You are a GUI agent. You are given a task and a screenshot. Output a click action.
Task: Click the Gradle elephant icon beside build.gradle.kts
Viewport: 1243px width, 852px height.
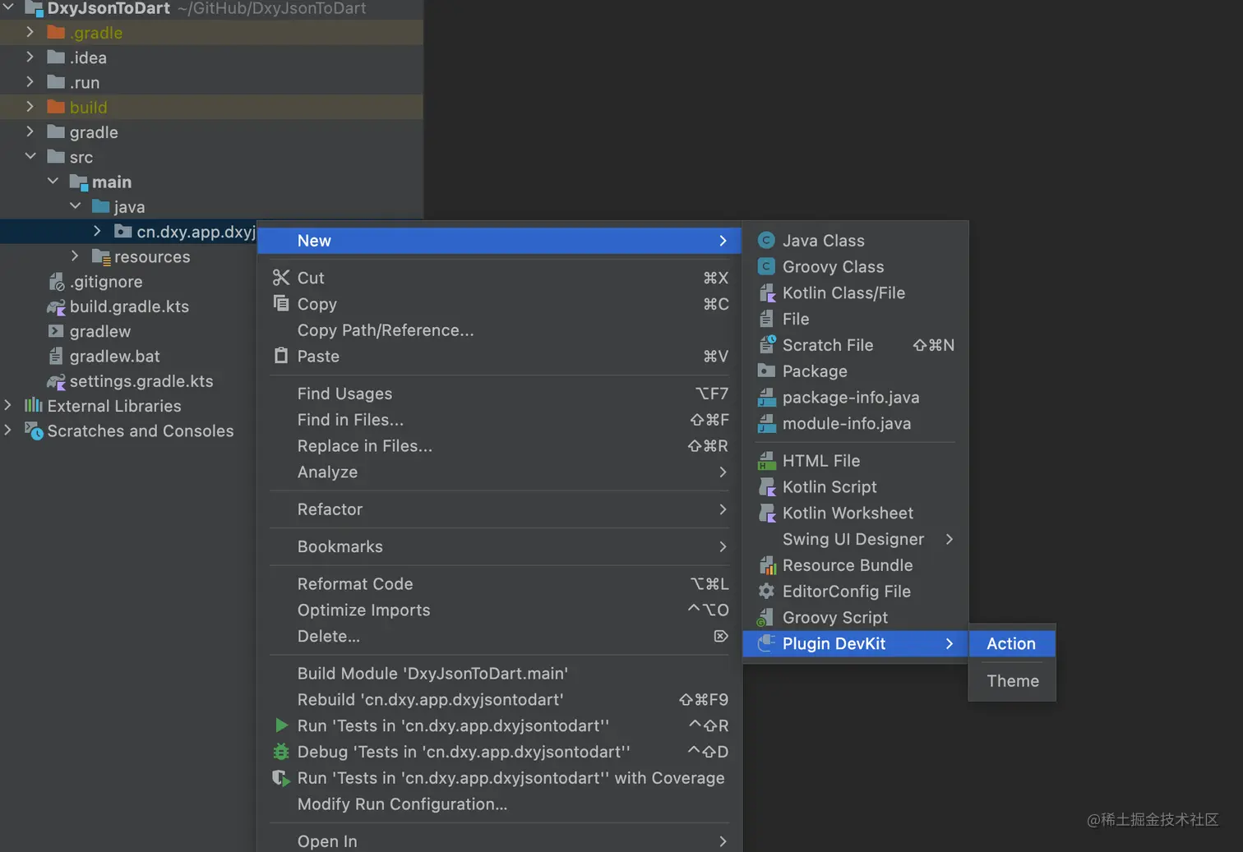56,306
